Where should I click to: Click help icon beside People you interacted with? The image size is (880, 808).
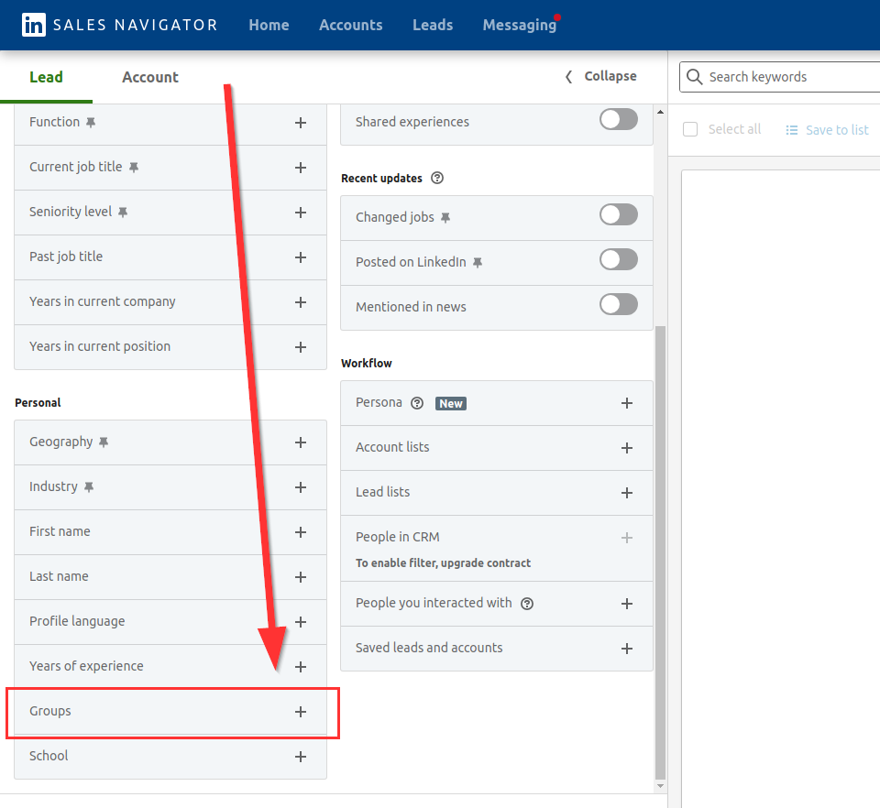pyautogui.click(x=527, y=603)
